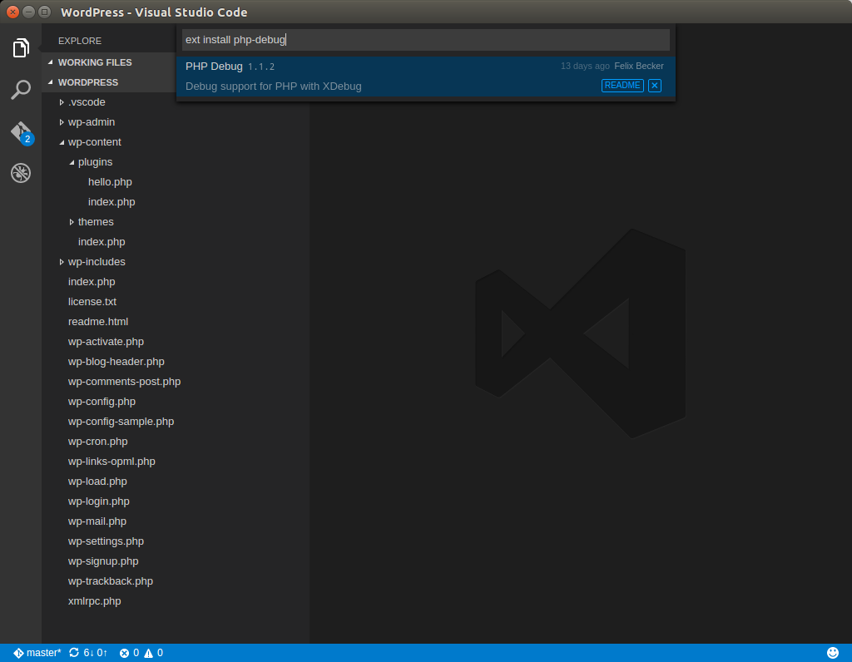852x662 pixels.
Task: Close the Visual Studio Code window
Action: 13,12
